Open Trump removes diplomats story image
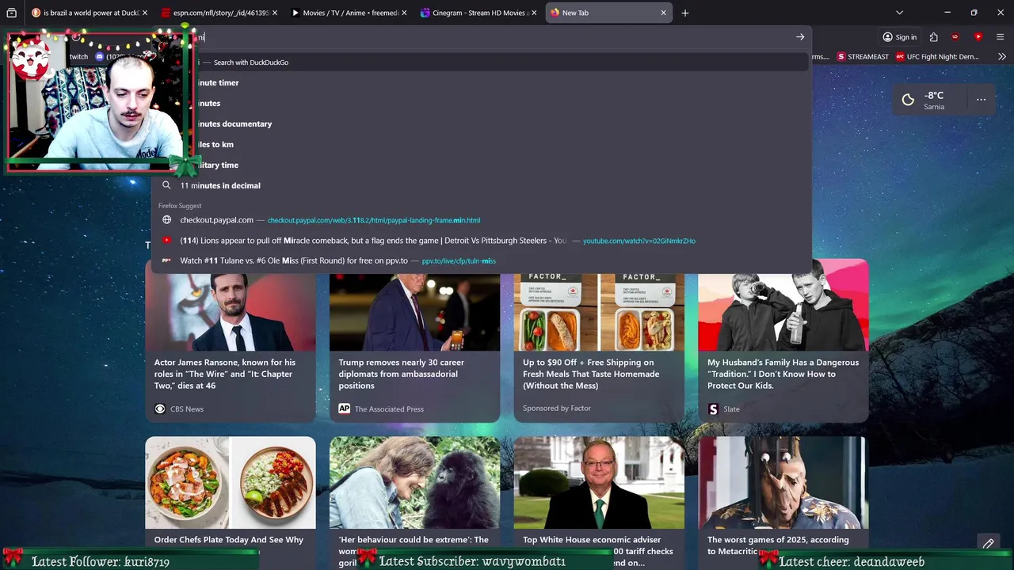The width and height of the screenshot is (1014, 570). [414, 312]
